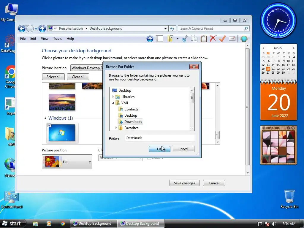The width and height of the screenshot is (304, 228).
Task: Open the Tools menu
Action: [x=57, y=39]
